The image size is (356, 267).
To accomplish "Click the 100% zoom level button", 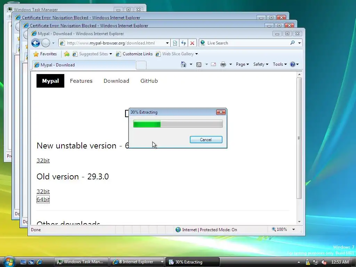I will click(x=280, y=229).
